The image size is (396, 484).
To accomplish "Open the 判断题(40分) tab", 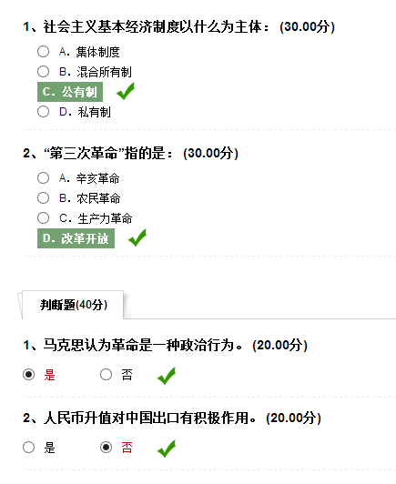I will 73,305.
